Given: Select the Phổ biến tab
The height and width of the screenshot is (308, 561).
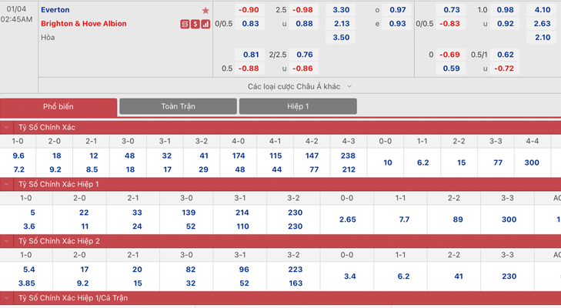Looking at the screenshot, I should coord(58,107).
